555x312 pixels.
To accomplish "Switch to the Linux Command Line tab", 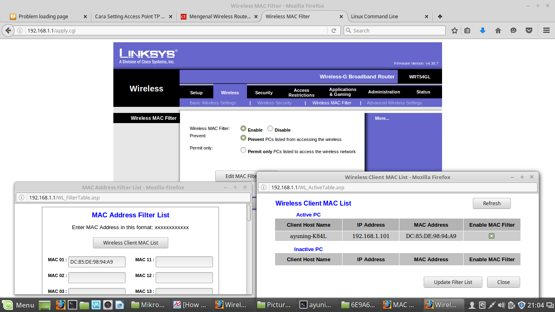I will [389, 17].
